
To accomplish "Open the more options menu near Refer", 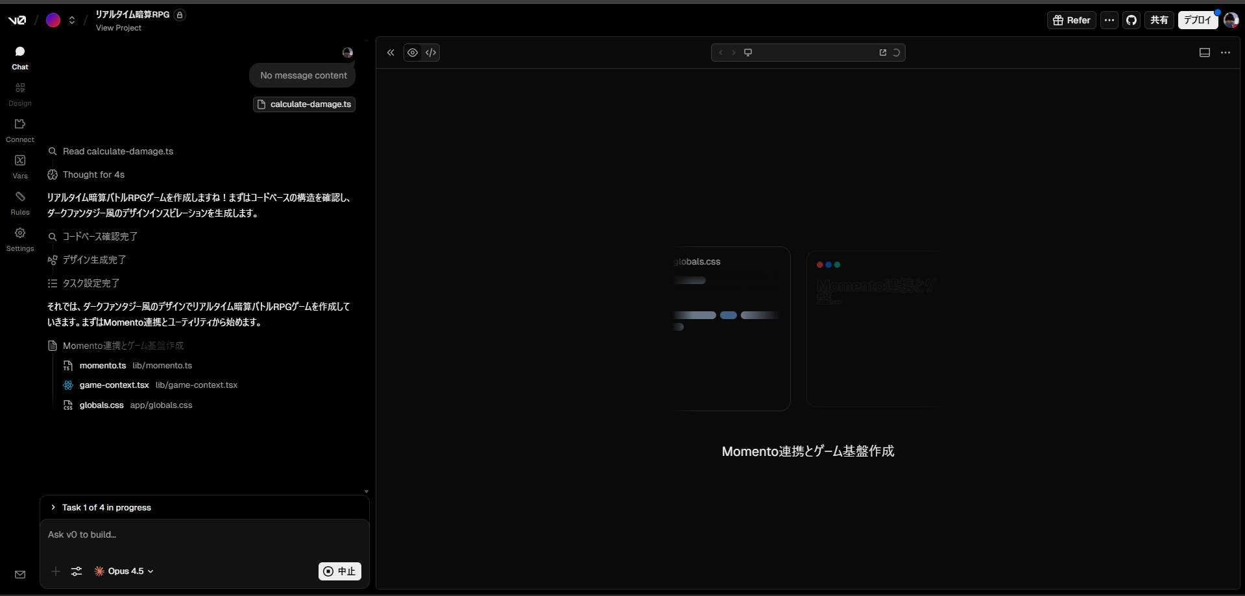I will click(x=1109, y=20).
